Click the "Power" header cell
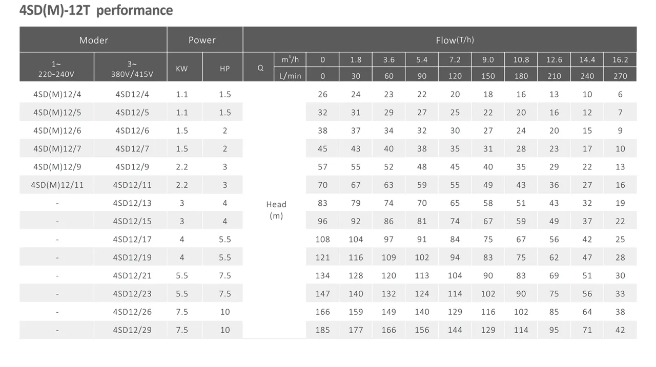This screenshot has height=367, width=656. [202, 40]
